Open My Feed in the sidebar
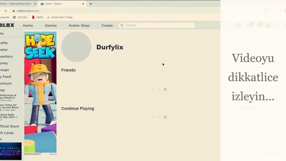 (5, 76)
